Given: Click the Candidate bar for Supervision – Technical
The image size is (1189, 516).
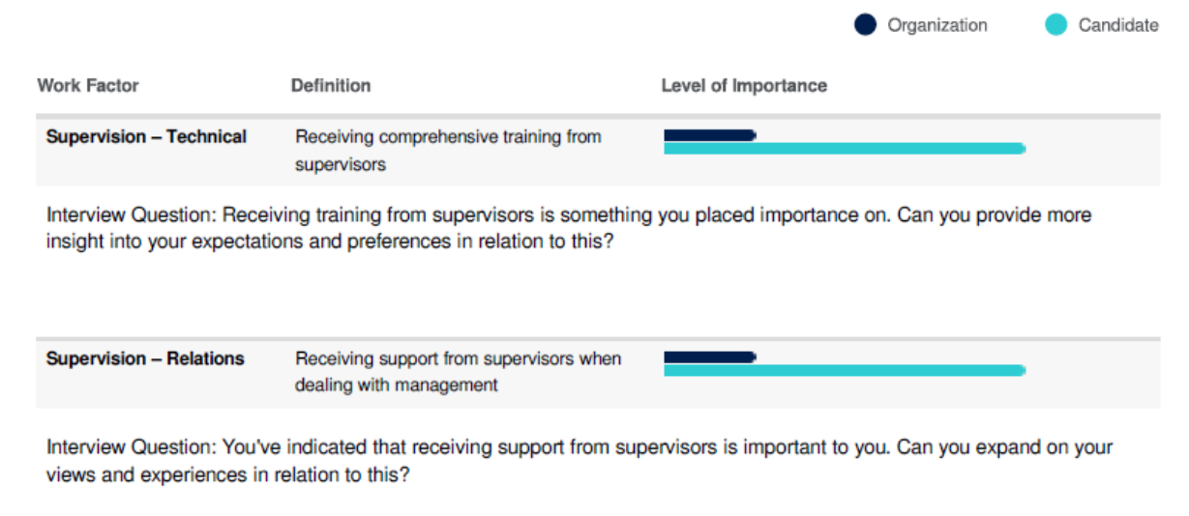Looking at the screenshot, I should (x=845, y=149).
